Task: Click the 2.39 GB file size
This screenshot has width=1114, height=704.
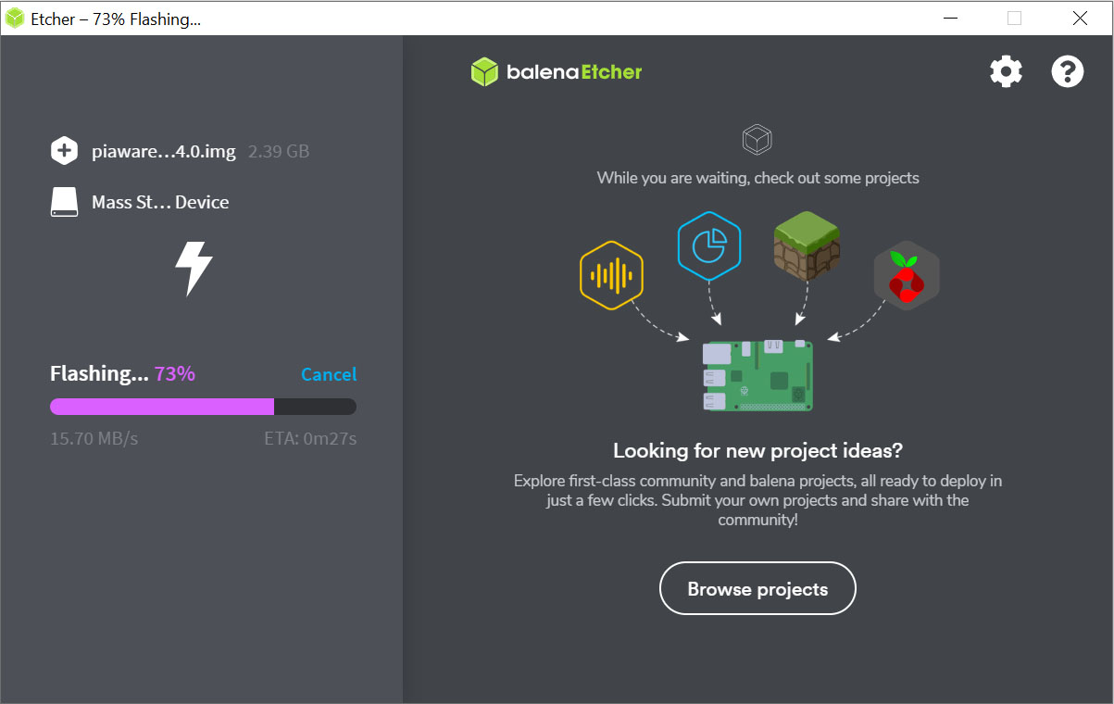Action: pos(279,151)
